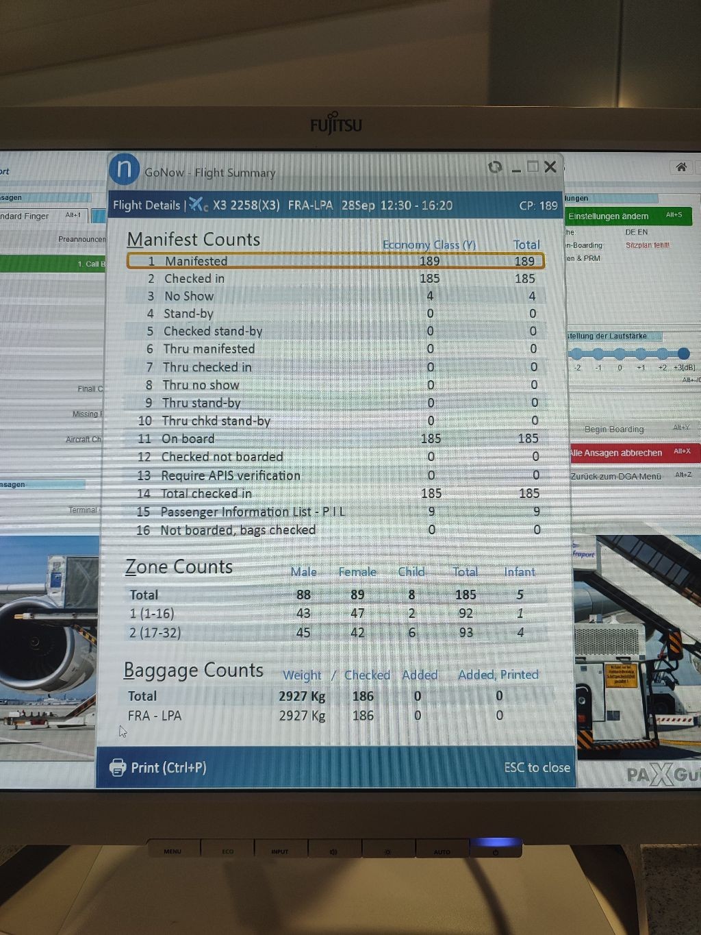Set volume slider to +3 dB point

point(683,353)
